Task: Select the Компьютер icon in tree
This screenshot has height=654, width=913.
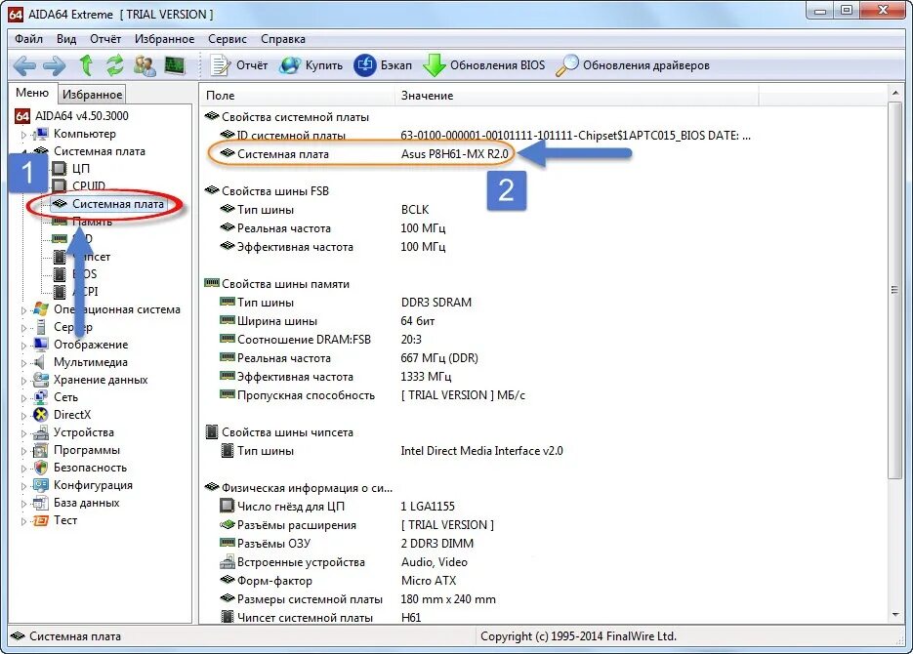Action: click(41, 134)
